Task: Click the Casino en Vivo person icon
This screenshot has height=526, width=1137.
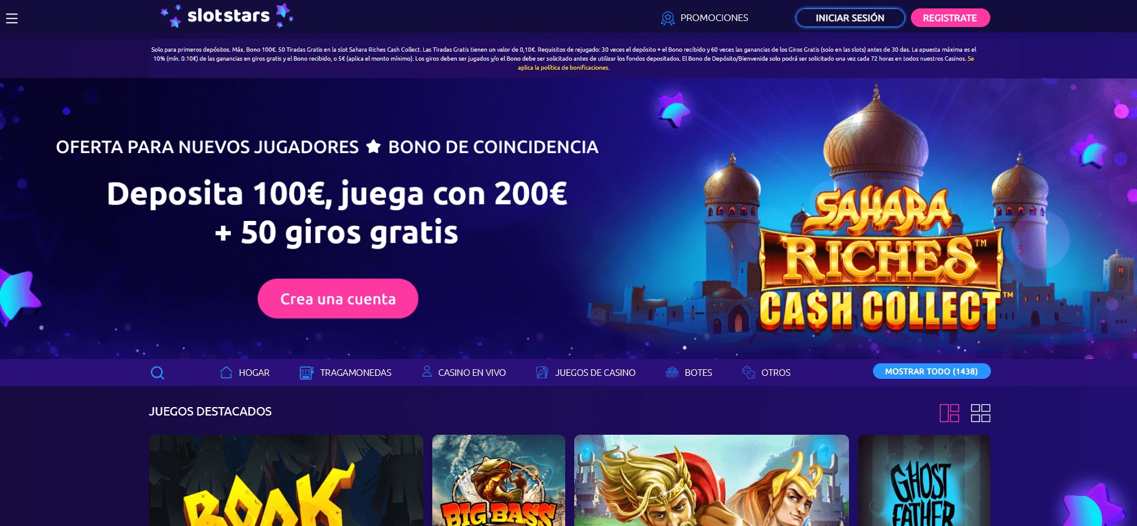Action: [427, 372]
